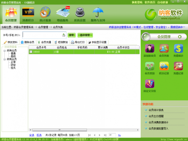
Task: Open the 消费积分 VIP module
Action: point(28,14)
